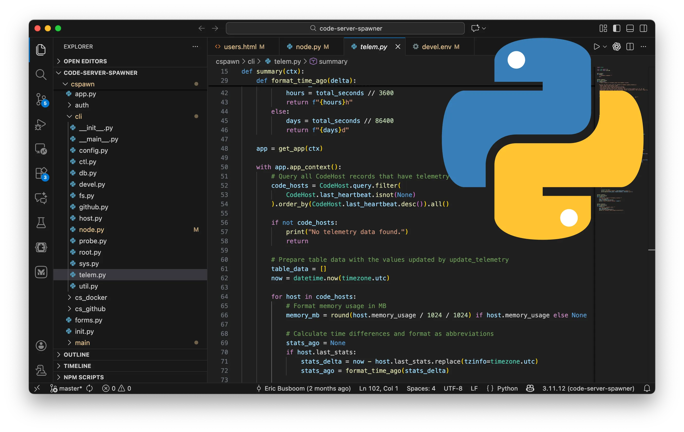
Task: Run the Python file with the play button
Action: pyautogui.click(x=597, y=47)
